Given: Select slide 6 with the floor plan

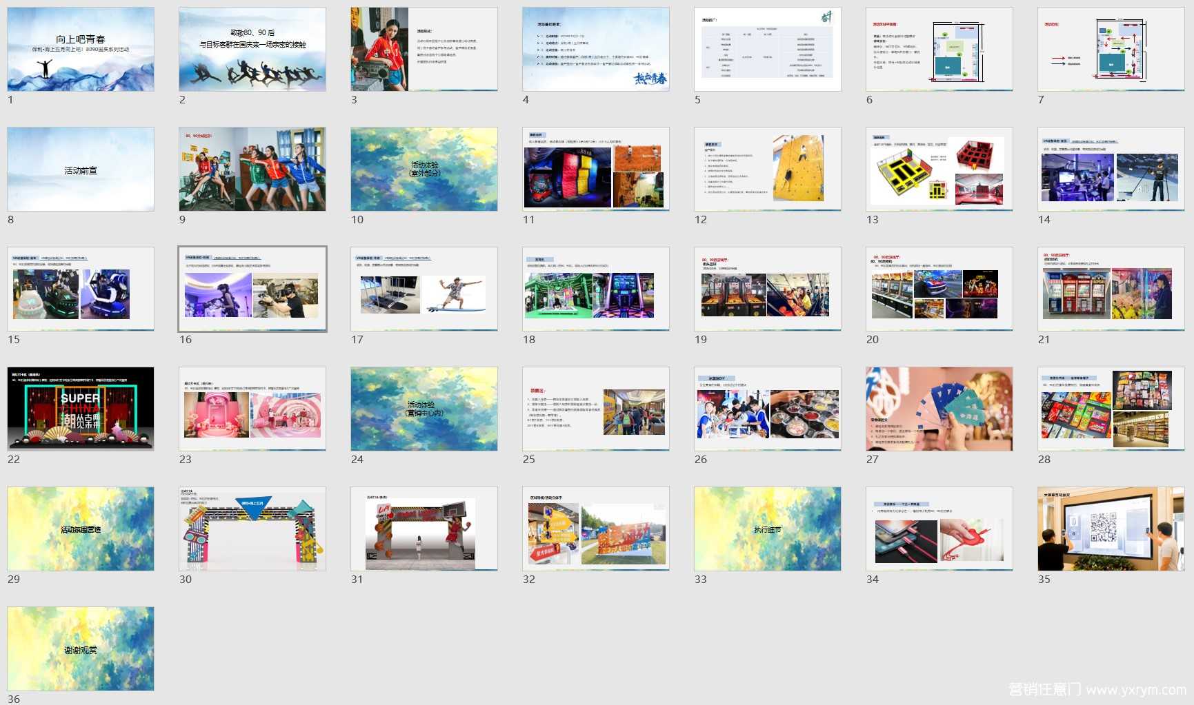Looking at the screenshot, I should [939, 50].
